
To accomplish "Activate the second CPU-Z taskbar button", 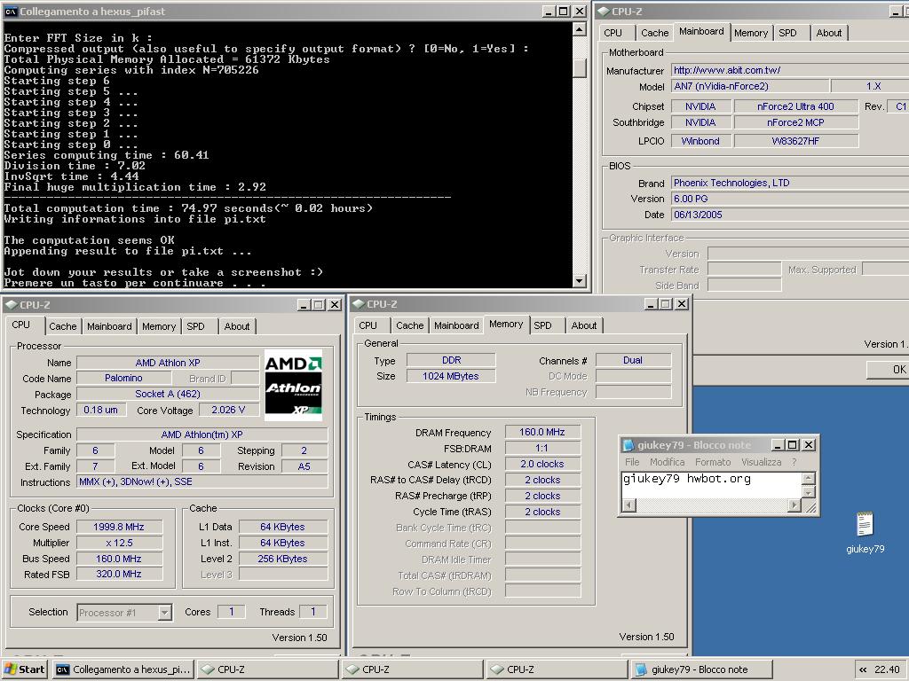I will [413, 669].
